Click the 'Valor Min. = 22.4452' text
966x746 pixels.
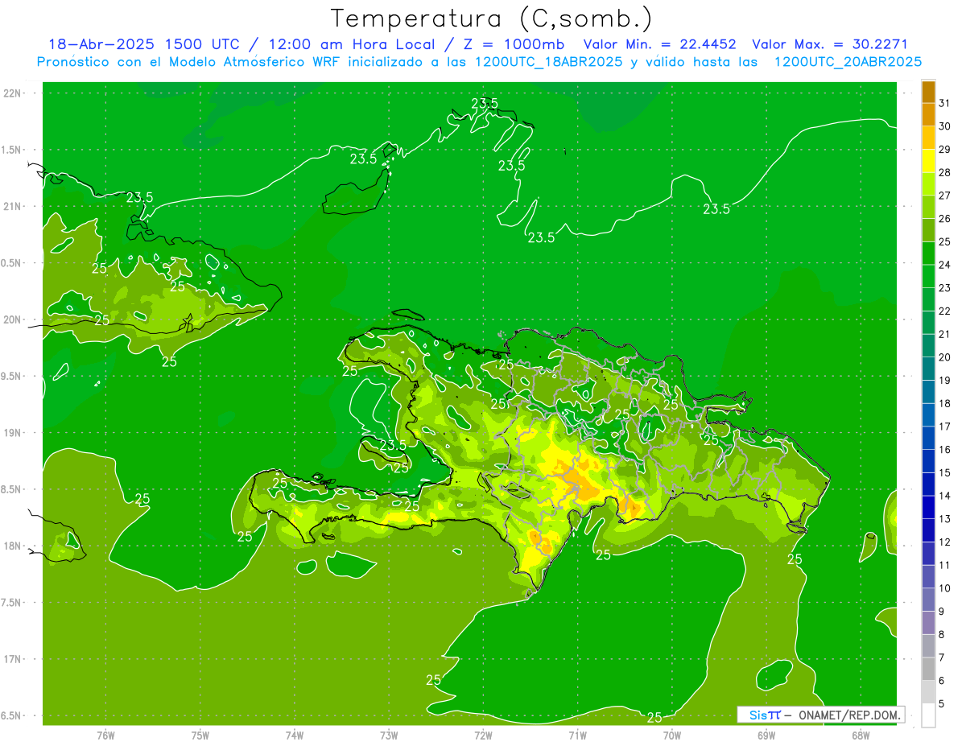tap(659, 44)
